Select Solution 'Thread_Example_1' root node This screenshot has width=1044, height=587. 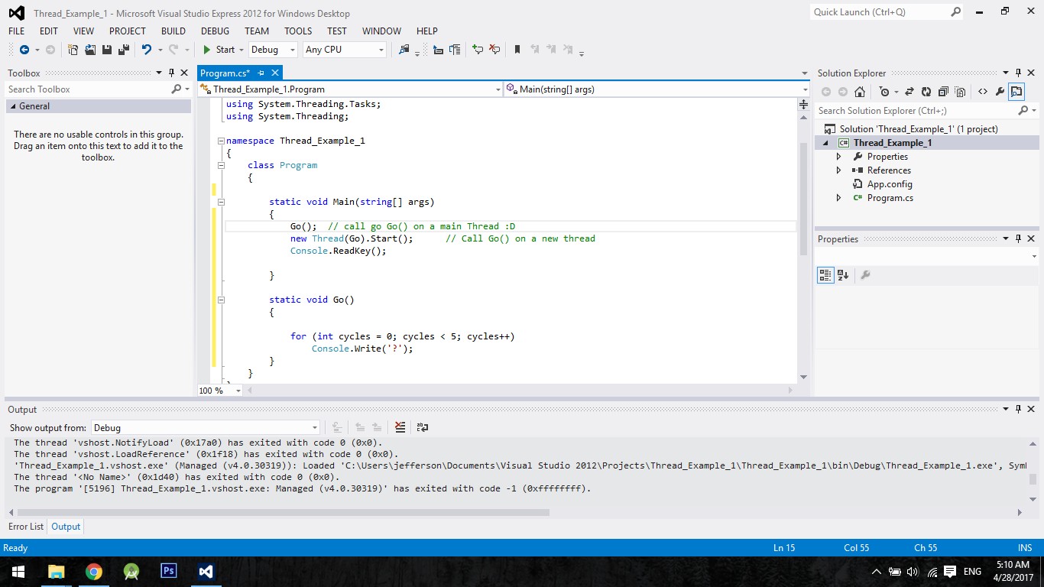[919, 129]
